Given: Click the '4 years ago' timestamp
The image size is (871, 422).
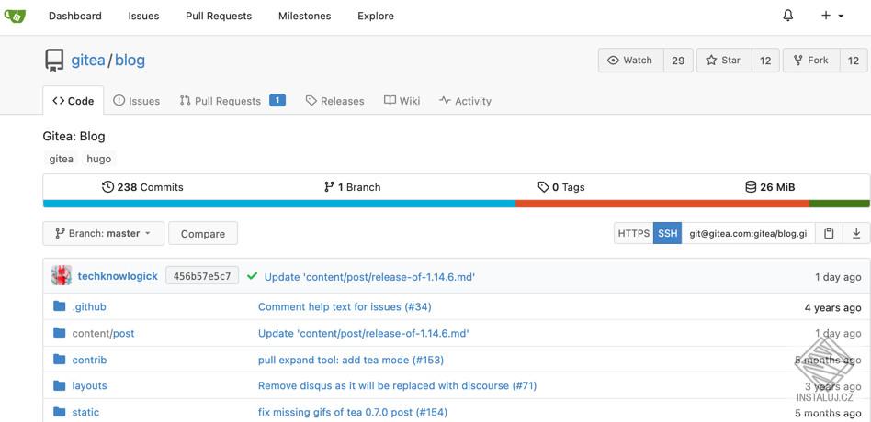Looking at the screenshot, I should [x=832, y=307].
